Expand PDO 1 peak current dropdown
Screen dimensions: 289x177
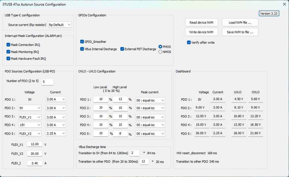coord(150,100)
